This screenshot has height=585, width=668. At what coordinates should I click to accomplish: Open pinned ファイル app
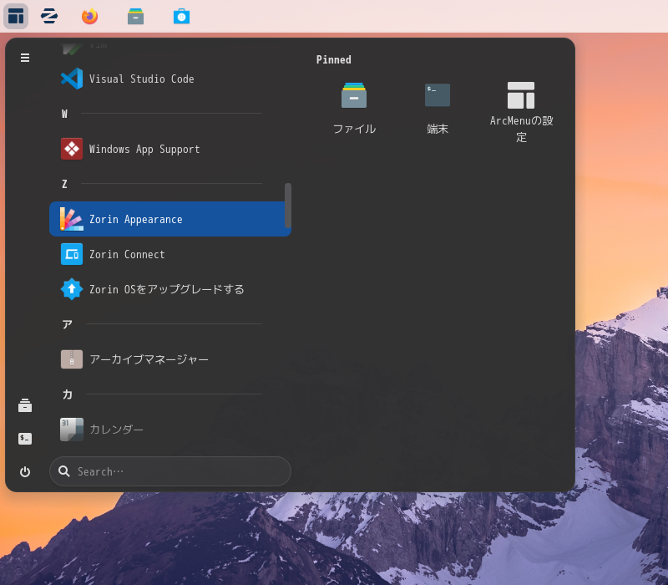[354, 109]
